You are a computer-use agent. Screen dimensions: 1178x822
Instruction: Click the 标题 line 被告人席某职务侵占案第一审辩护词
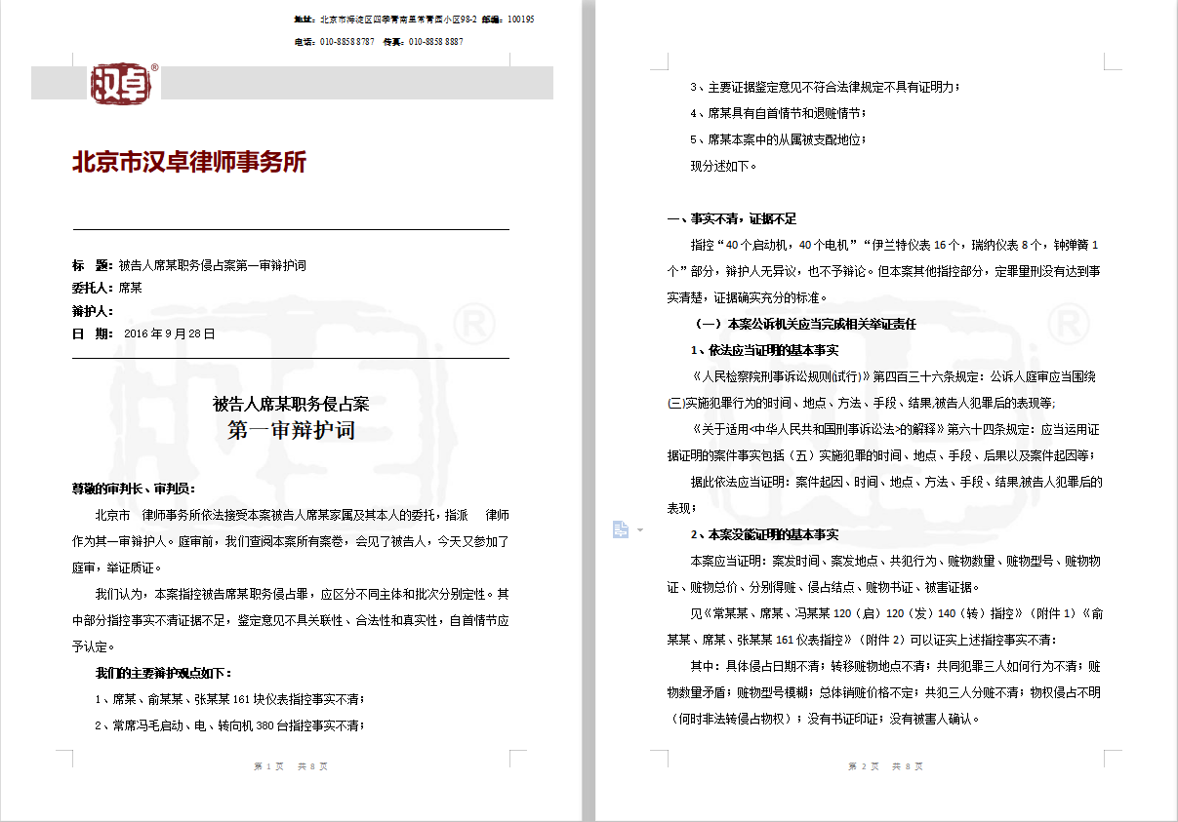[x=189, y=265]
